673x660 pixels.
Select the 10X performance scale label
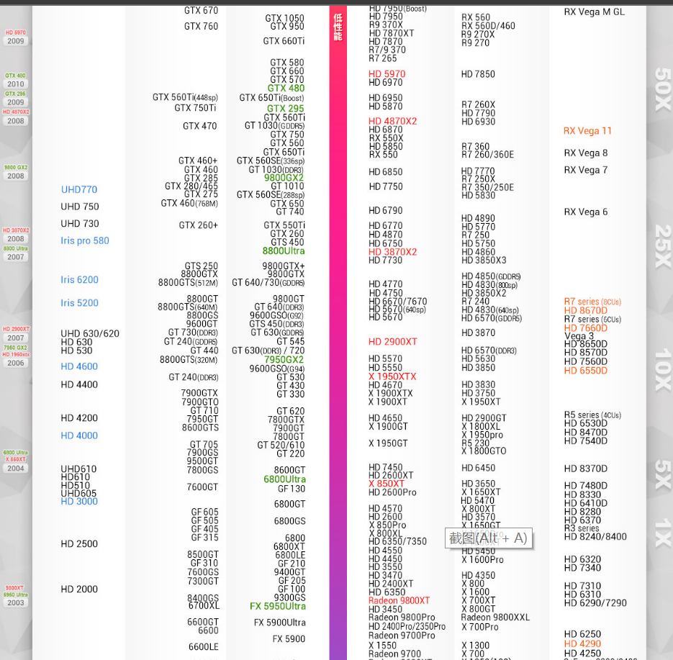(x=662, y=369)
